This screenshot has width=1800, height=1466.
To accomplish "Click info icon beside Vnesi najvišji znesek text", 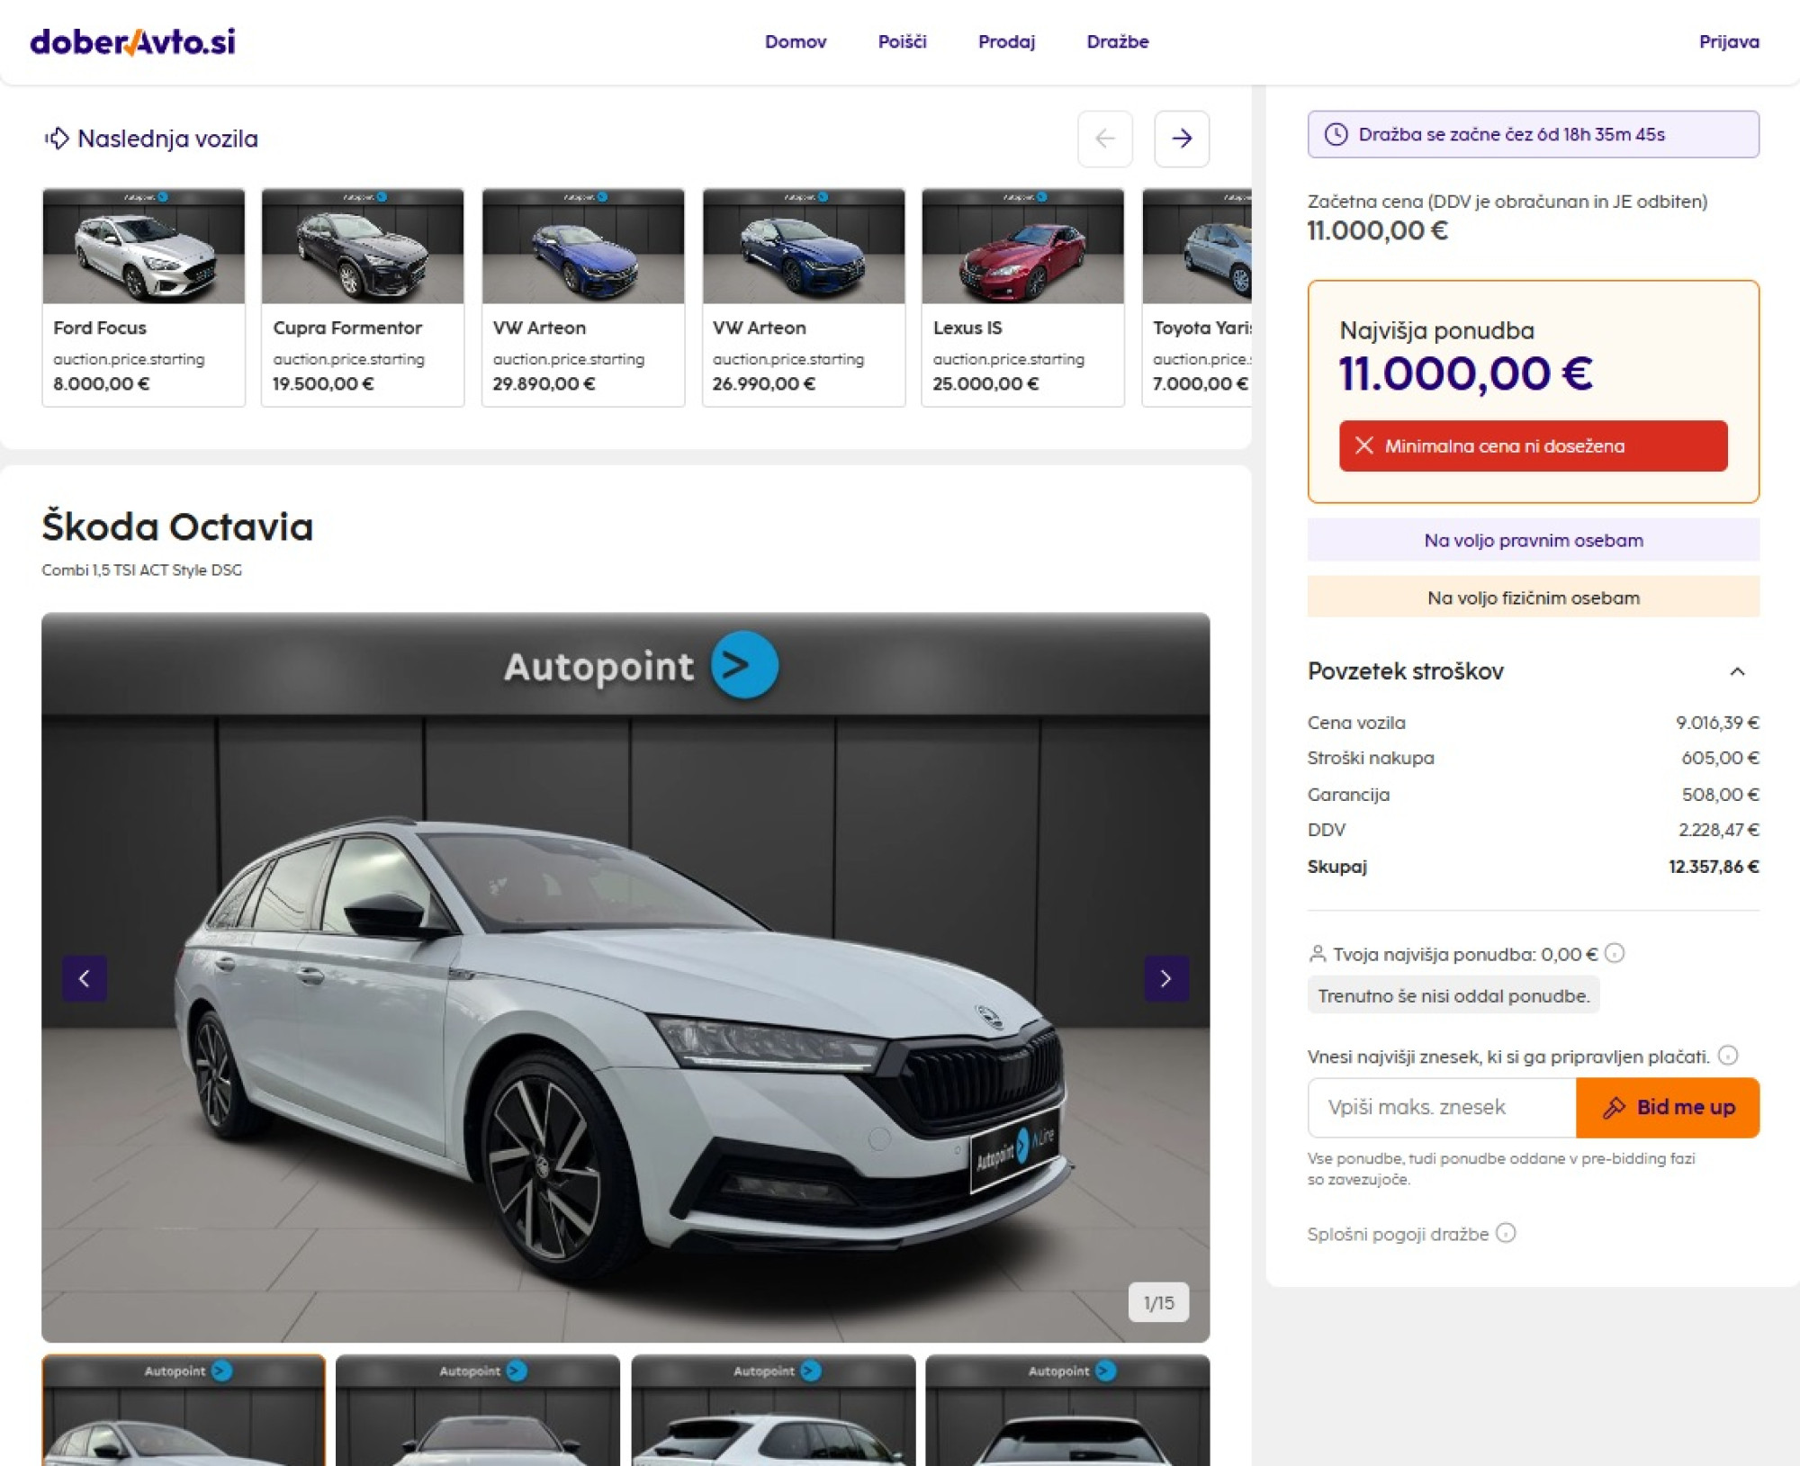I will coord(1727,1056).
